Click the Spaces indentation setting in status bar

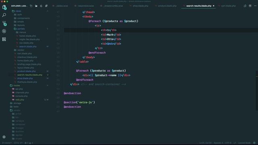coord(218,143)
